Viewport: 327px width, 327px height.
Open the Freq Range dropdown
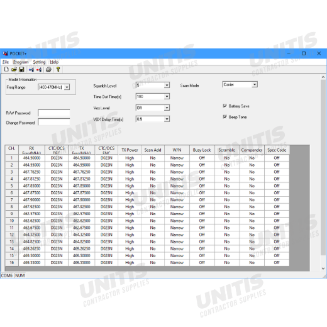click(67, 87)
